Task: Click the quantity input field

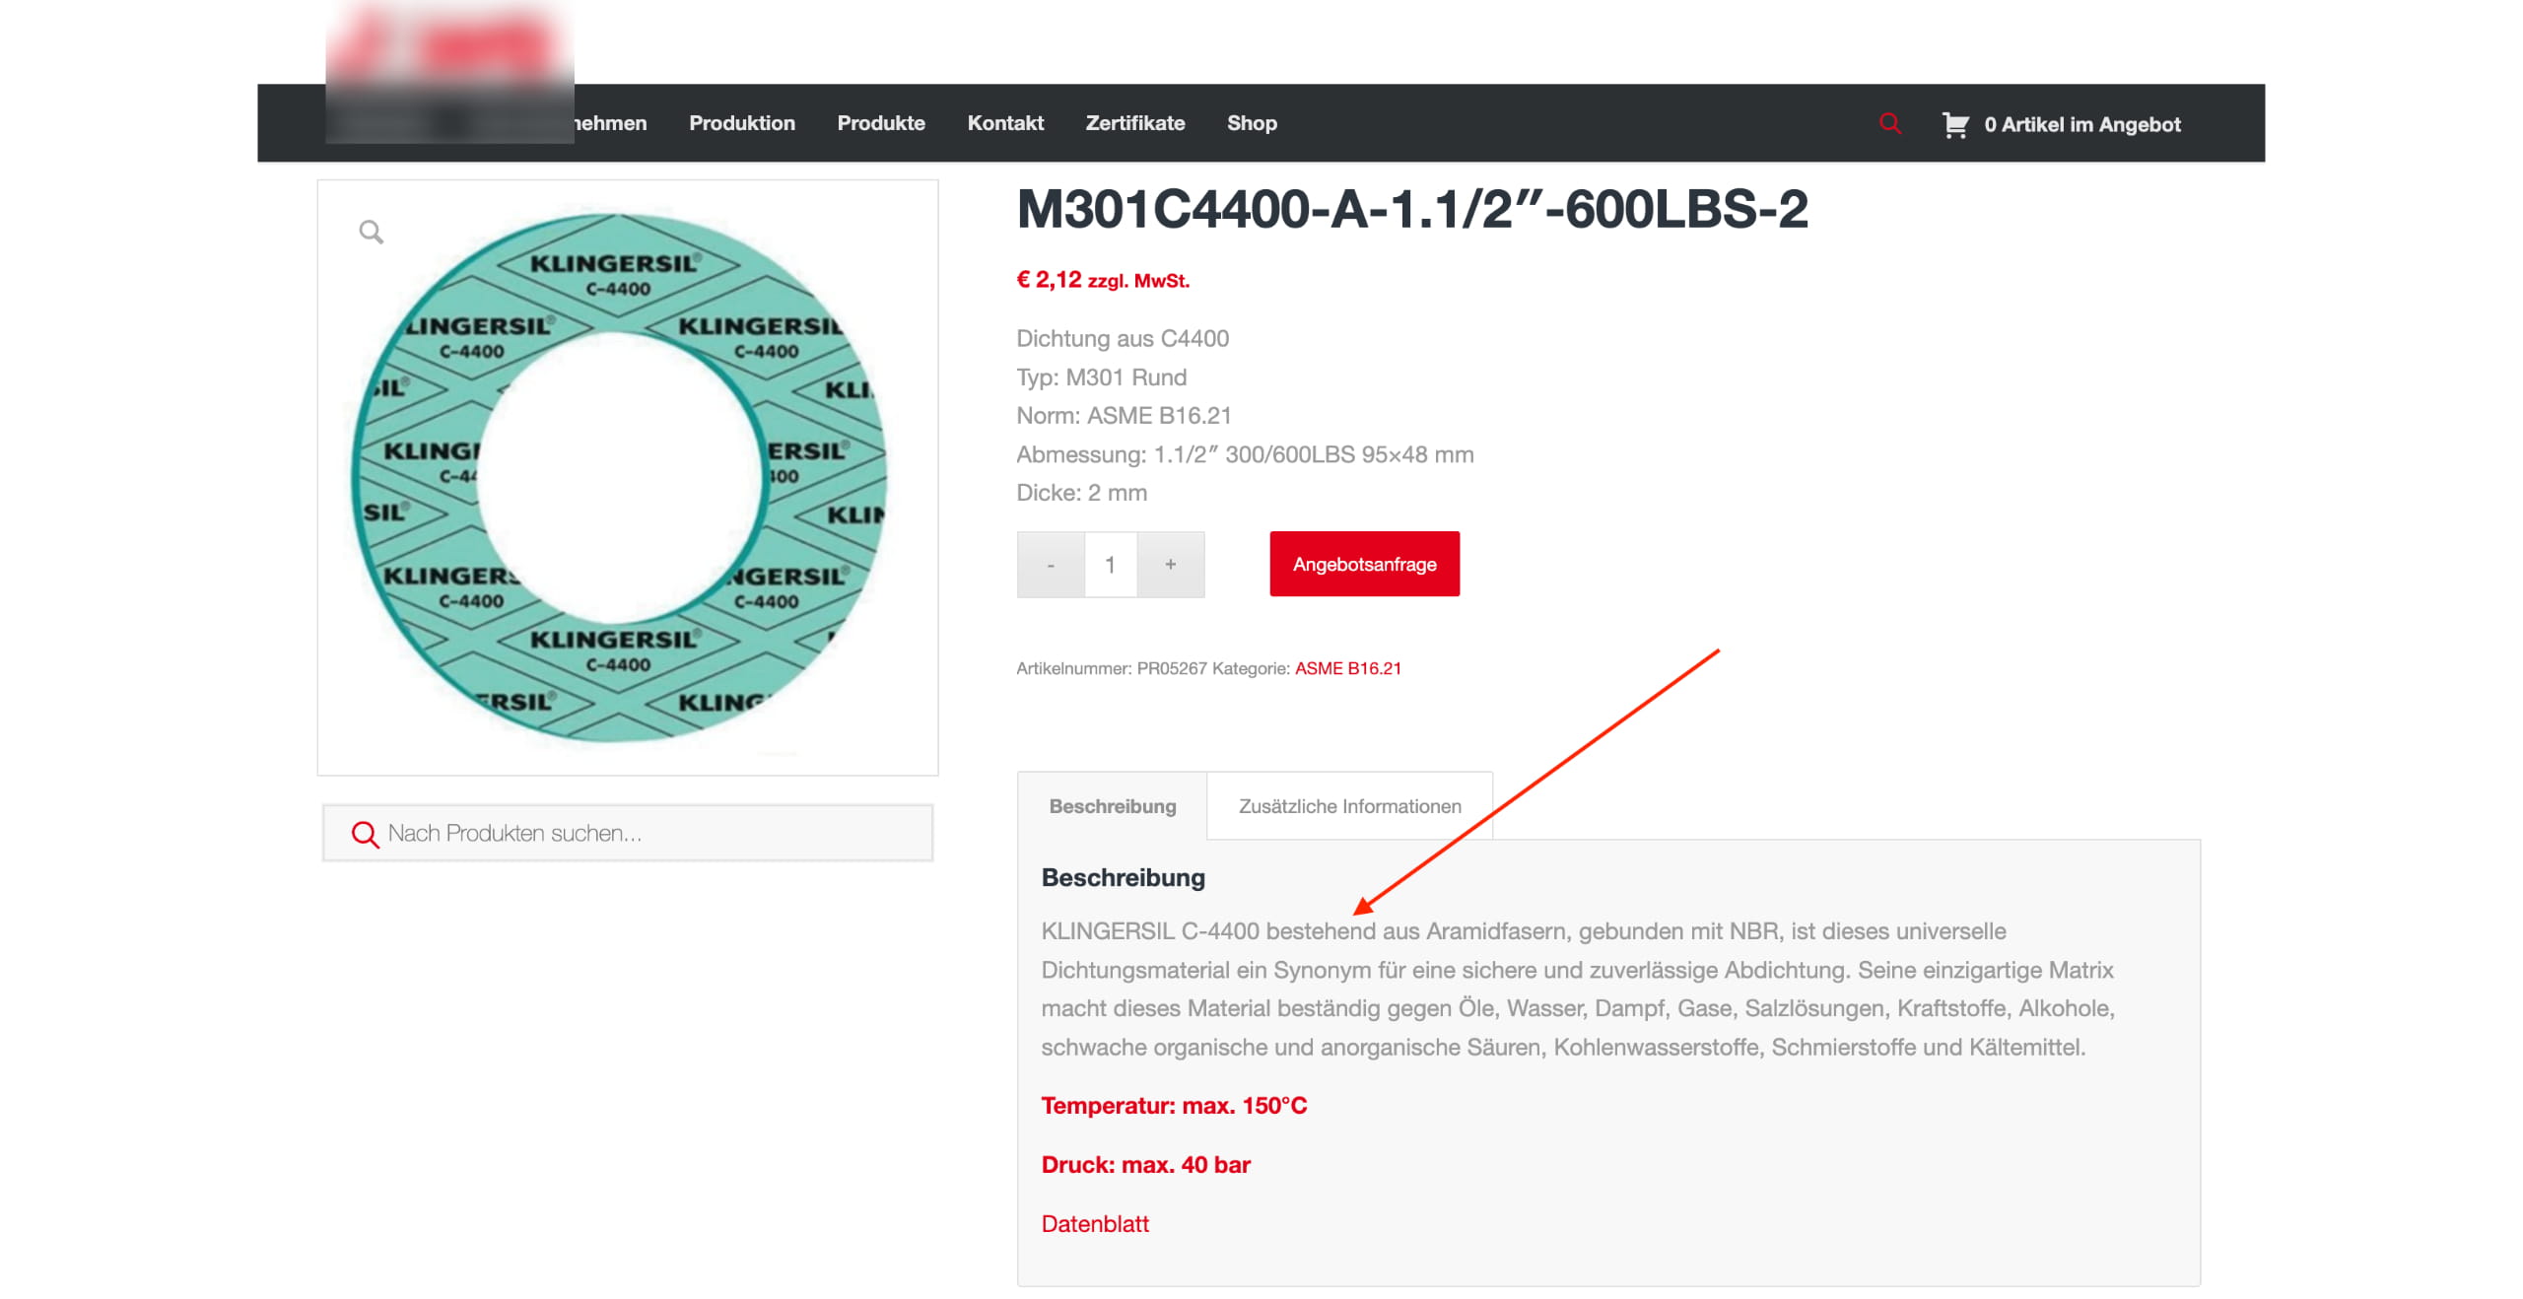Action: coord(1111,565)
